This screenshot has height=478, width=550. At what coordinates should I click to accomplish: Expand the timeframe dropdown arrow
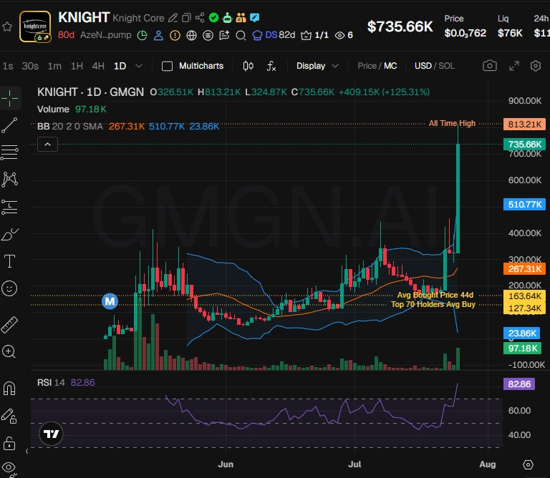[139, 66]
